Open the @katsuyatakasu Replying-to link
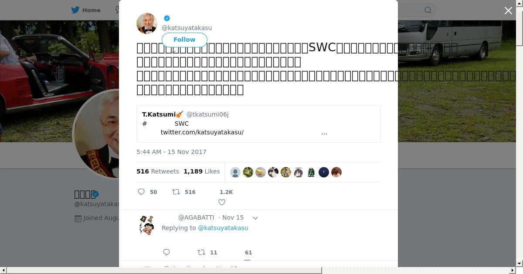The width and height of the screenshot is (523, 274). (x=223, y=228)
